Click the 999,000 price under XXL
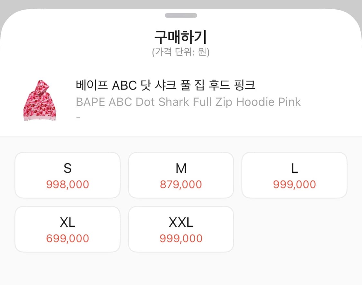This screenshot has width=362, height=285. [x=181, y=238]
